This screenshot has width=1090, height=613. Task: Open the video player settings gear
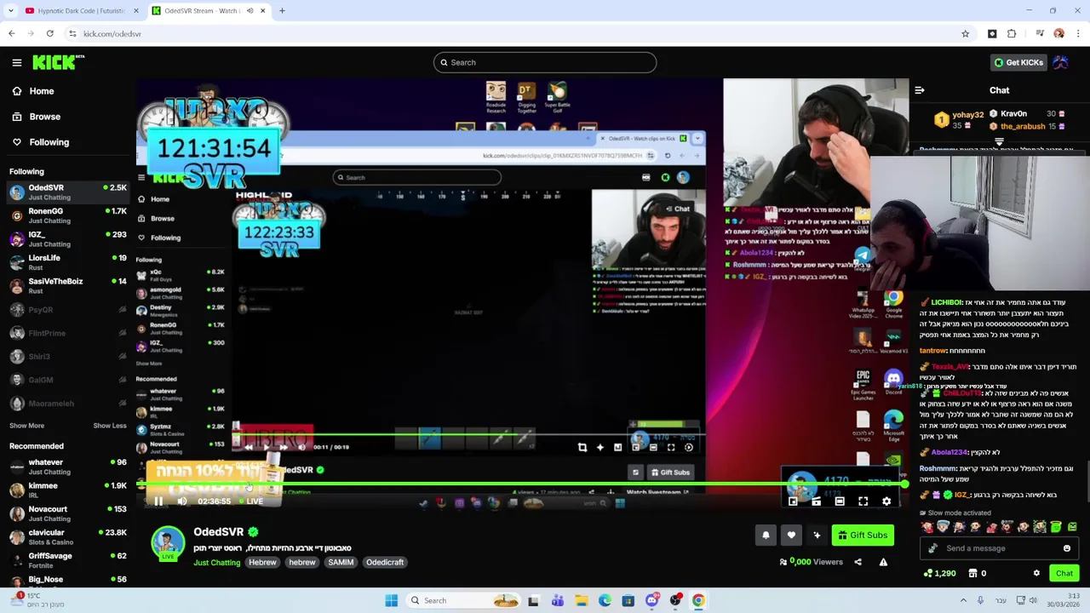[886, 501]
